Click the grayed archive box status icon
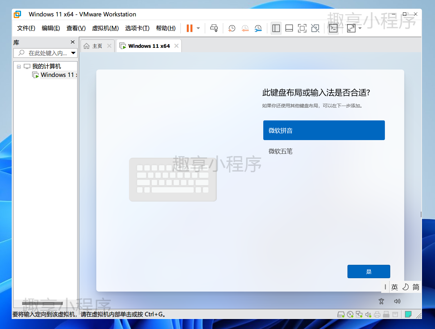This screenshot has height=329, width=435. (395, 314)
